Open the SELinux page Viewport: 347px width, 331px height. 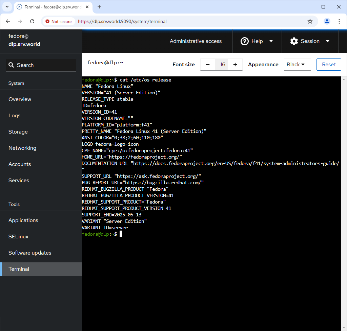[41, 236]
